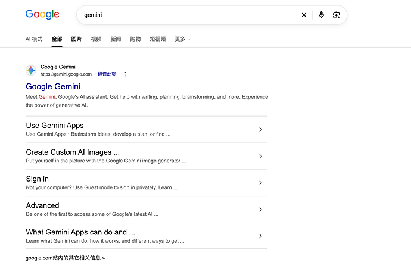Image resolution: width=411 pixels, height=269 pixels.
Task: Open the Sign in sitelink
Action: [x=37, y=179]
